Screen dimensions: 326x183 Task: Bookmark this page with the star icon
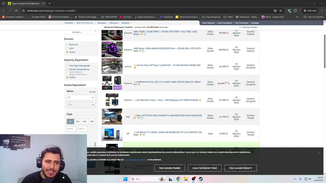tap(281, 11)
